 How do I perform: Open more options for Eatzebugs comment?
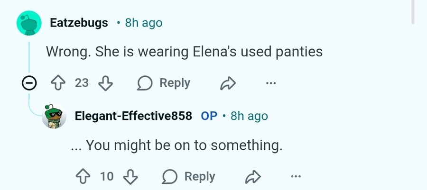tap(271, 83)
